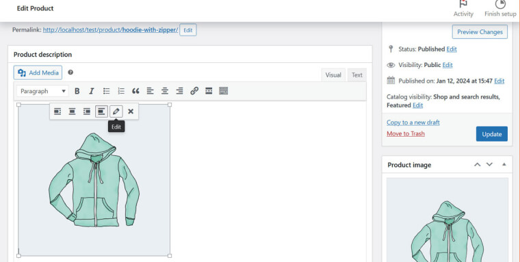Align image left in image toolbar
Viewport: 520px width, 262px height.
[57, 112]
